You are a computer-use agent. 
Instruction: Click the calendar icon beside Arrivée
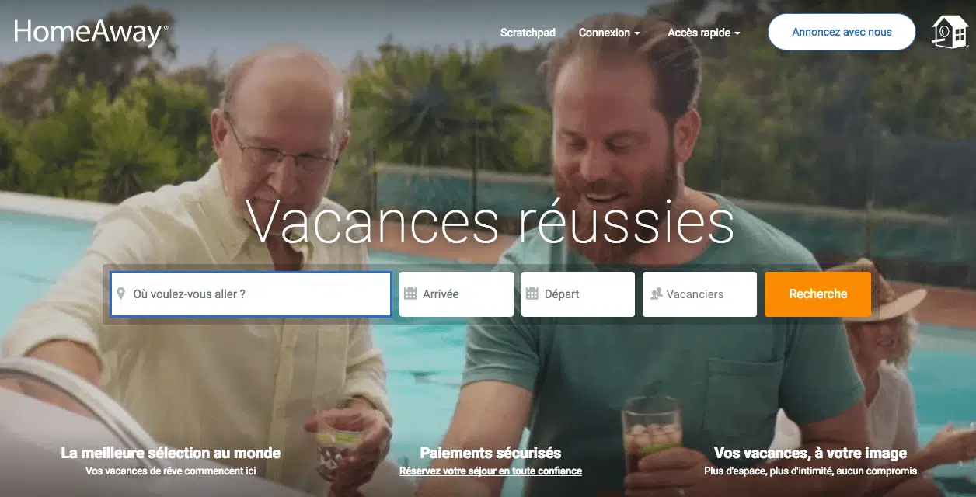click(x=410, y=294)
